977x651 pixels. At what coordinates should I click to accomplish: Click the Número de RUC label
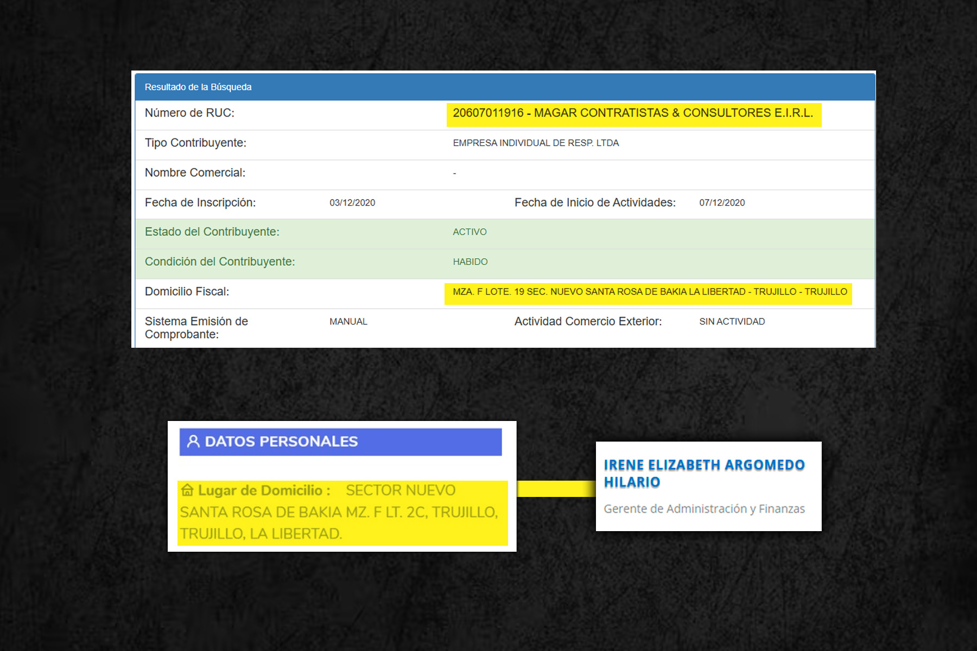189,113
